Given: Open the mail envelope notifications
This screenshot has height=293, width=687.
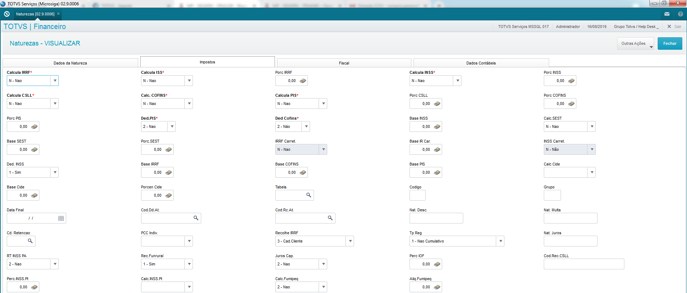Looking at the screenshot, I should click(667, 14).
